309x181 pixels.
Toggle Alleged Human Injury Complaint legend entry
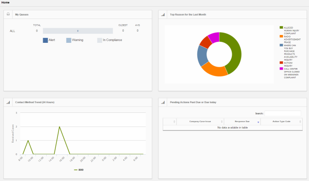click(x=290, y=30)
